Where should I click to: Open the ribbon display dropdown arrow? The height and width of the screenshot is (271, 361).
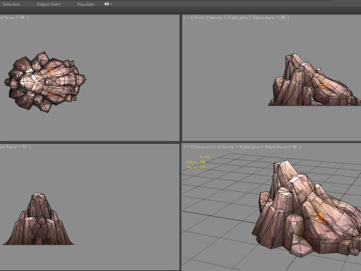(x=111, y=4)
